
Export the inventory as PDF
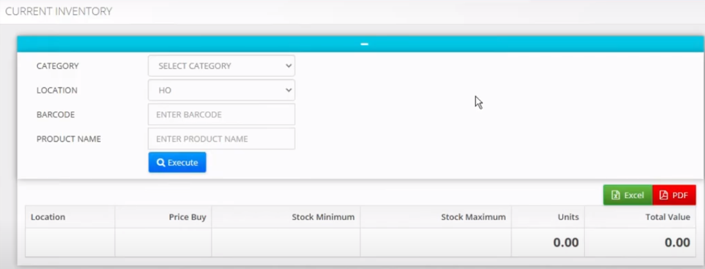(674, 195)
